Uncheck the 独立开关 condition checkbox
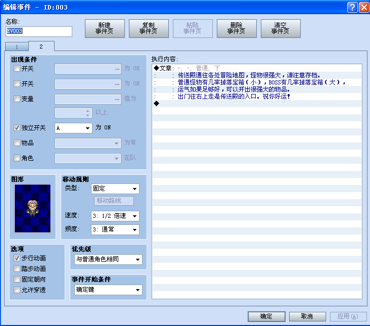The height and width of the screenshot is (326, 370). click(17, 127)
